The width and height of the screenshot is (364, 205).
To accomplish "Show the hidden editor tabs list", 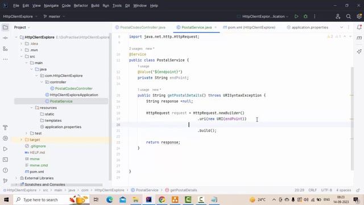I will pyautogui.click(x=341, y=27).
